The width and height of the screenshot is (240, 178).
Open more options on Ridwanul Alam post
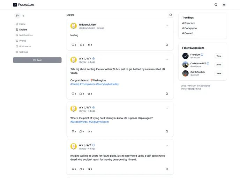click(x=167, y=25)
